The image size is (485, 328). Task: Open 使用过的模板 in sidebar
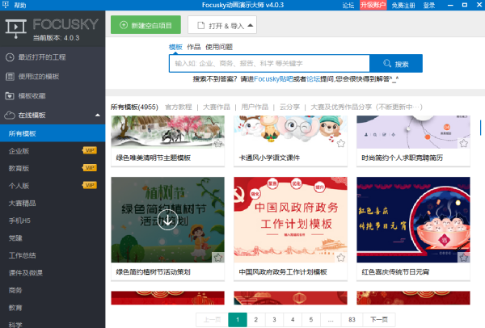tap(53, 77)
